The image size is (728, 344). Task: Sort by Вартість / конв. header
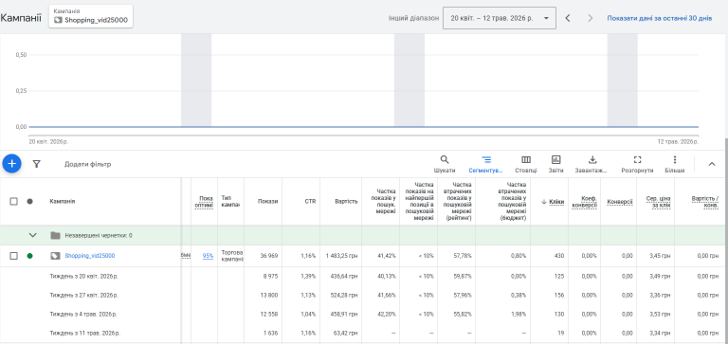tap(705, 202)
